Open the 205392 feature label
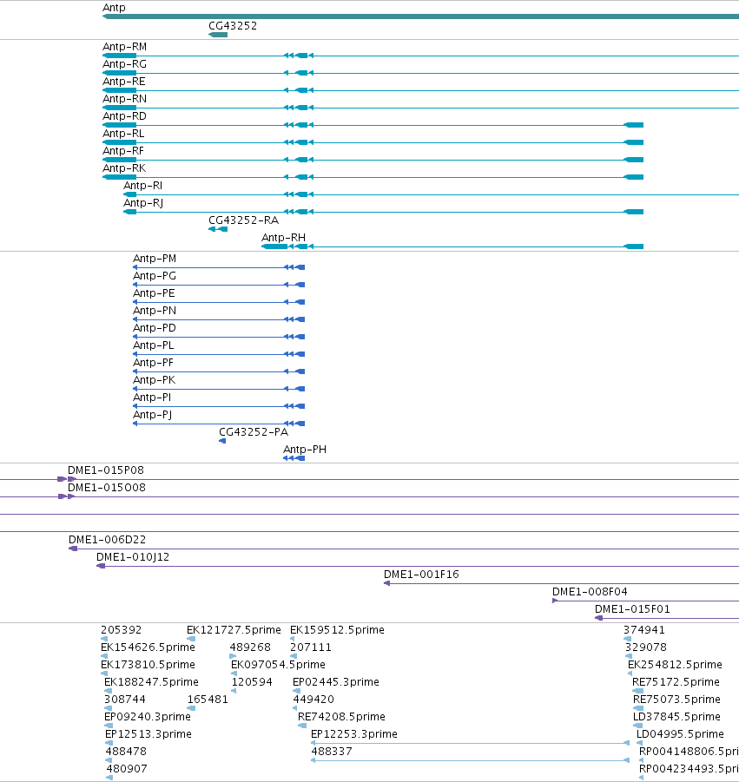The width and height of the screenshot is (739, 782). [122, 630]
